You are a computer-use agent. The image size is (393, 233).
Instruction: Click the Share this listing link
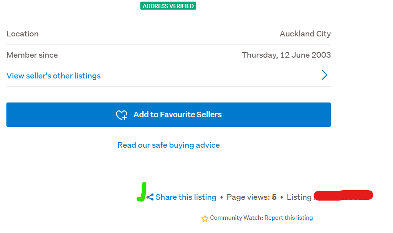tap(186, 197)
